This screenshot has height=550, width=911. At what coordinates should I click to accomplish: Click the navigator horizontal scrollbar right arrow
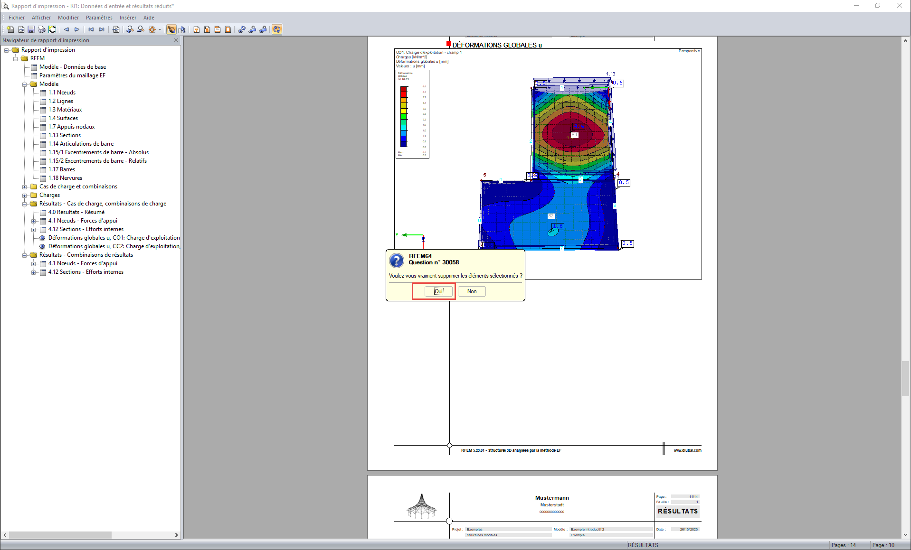tap(177, 535)
